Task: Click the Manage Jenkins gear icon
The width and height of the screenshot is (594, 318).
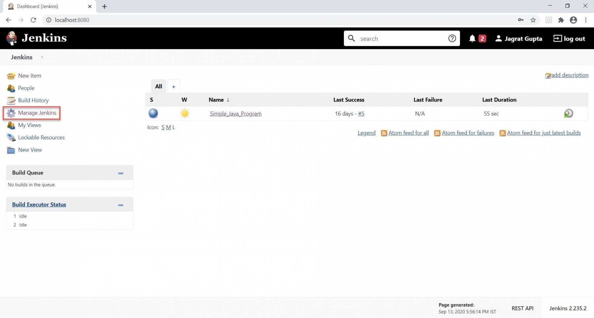Action: point(11,113)
